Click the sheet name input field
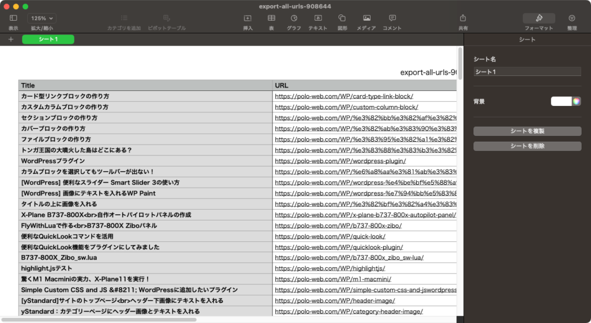The height and width of the screenshot is (323, 591). tap(527, 71)
